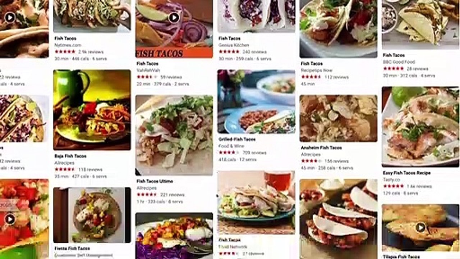Screen dimensions: 460x259
Task: Click play icon on cut-off top-left recipe image
Action: pyautogui.click(x=10, y=17)
